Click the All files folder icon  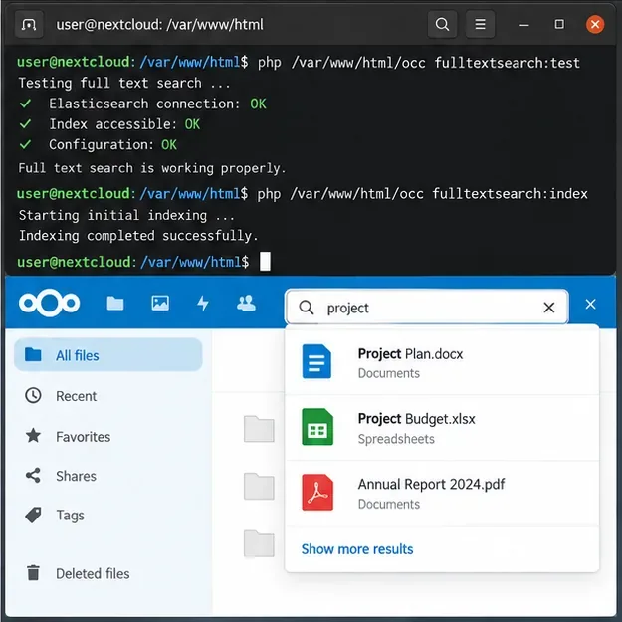(33, 354)
